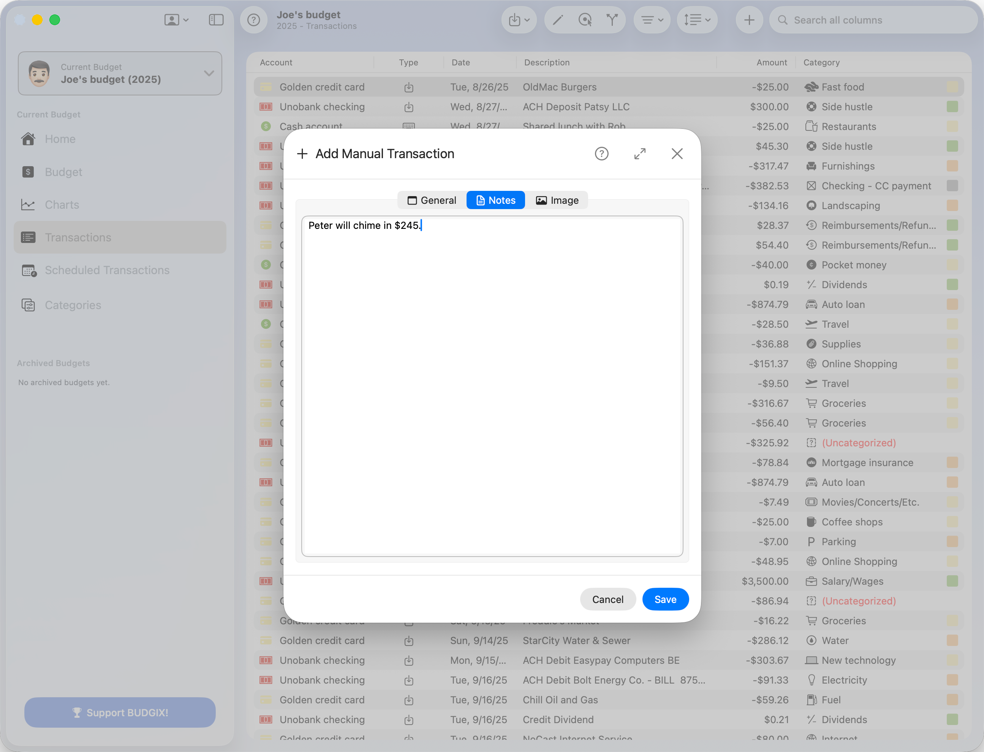Save the manual transaction

[x=665, y=599]
